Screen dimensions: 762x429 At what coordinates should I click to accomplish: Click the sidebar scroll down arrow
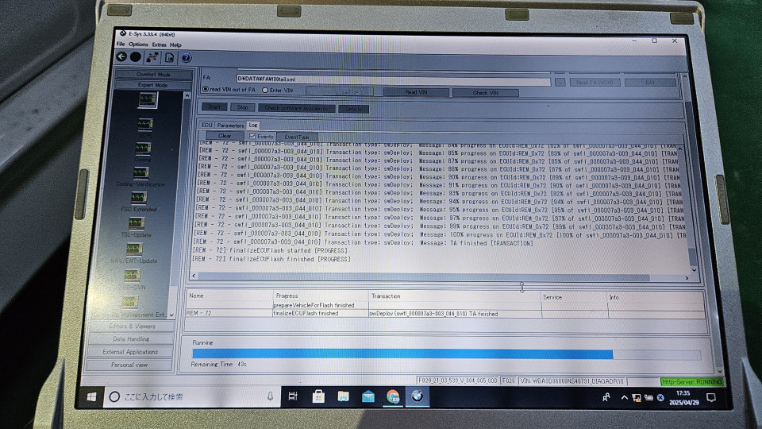[171, 315]
